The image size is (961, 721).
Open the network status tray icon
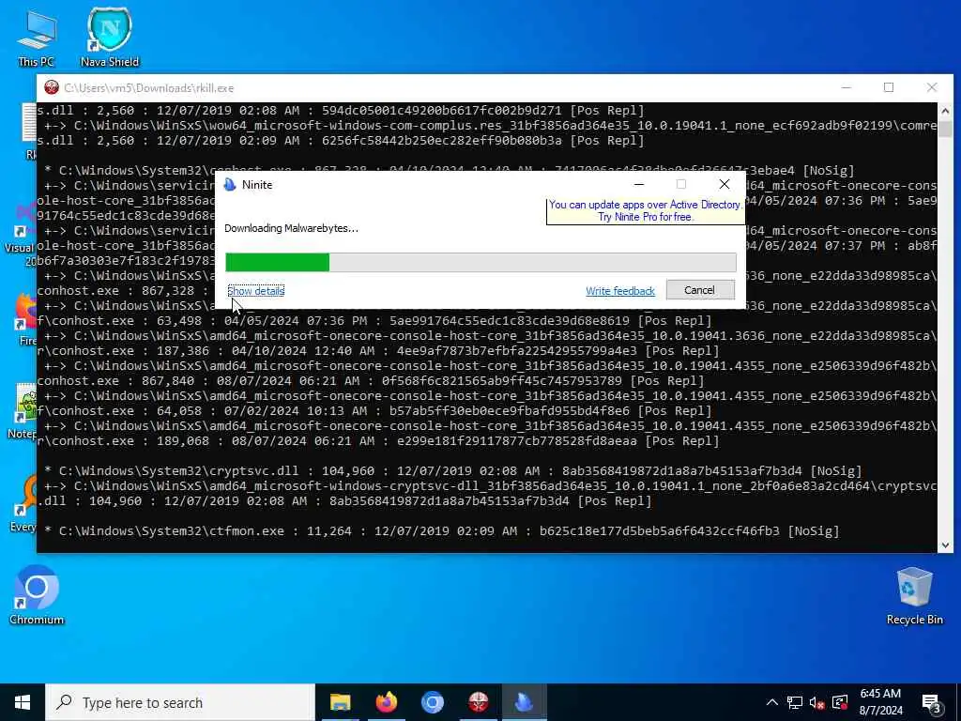[794, 702]
